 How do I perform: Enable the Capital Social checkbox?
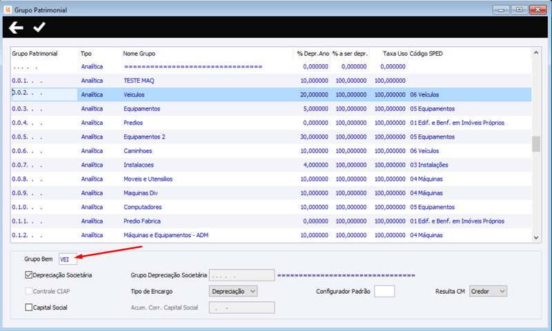pyautogui.click(x=28, y=307)
